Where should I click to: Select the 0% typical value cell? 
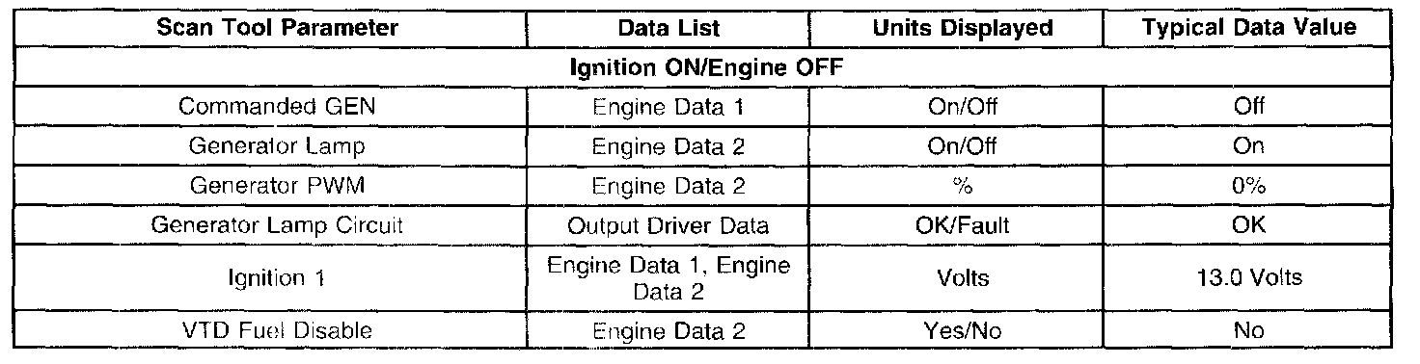1249,185
